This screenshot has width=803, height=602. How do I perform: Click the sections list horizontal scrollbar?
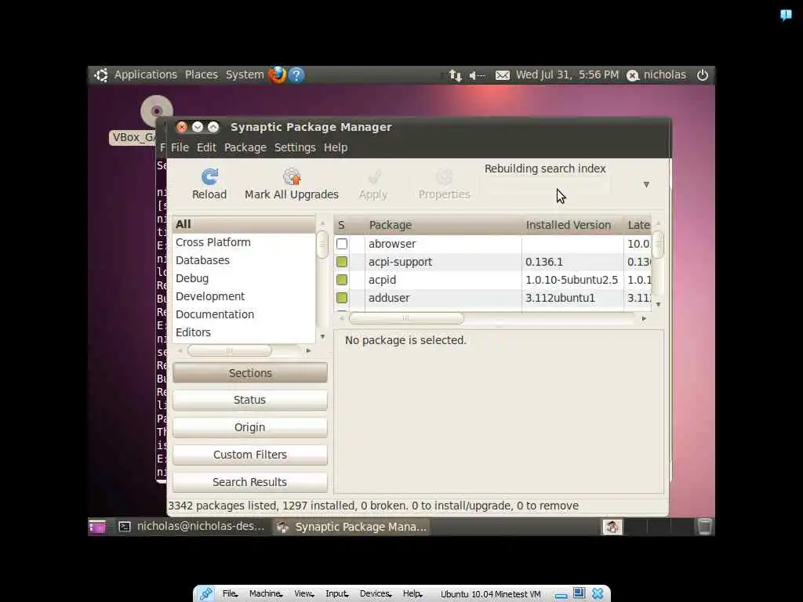pos(230,350)
